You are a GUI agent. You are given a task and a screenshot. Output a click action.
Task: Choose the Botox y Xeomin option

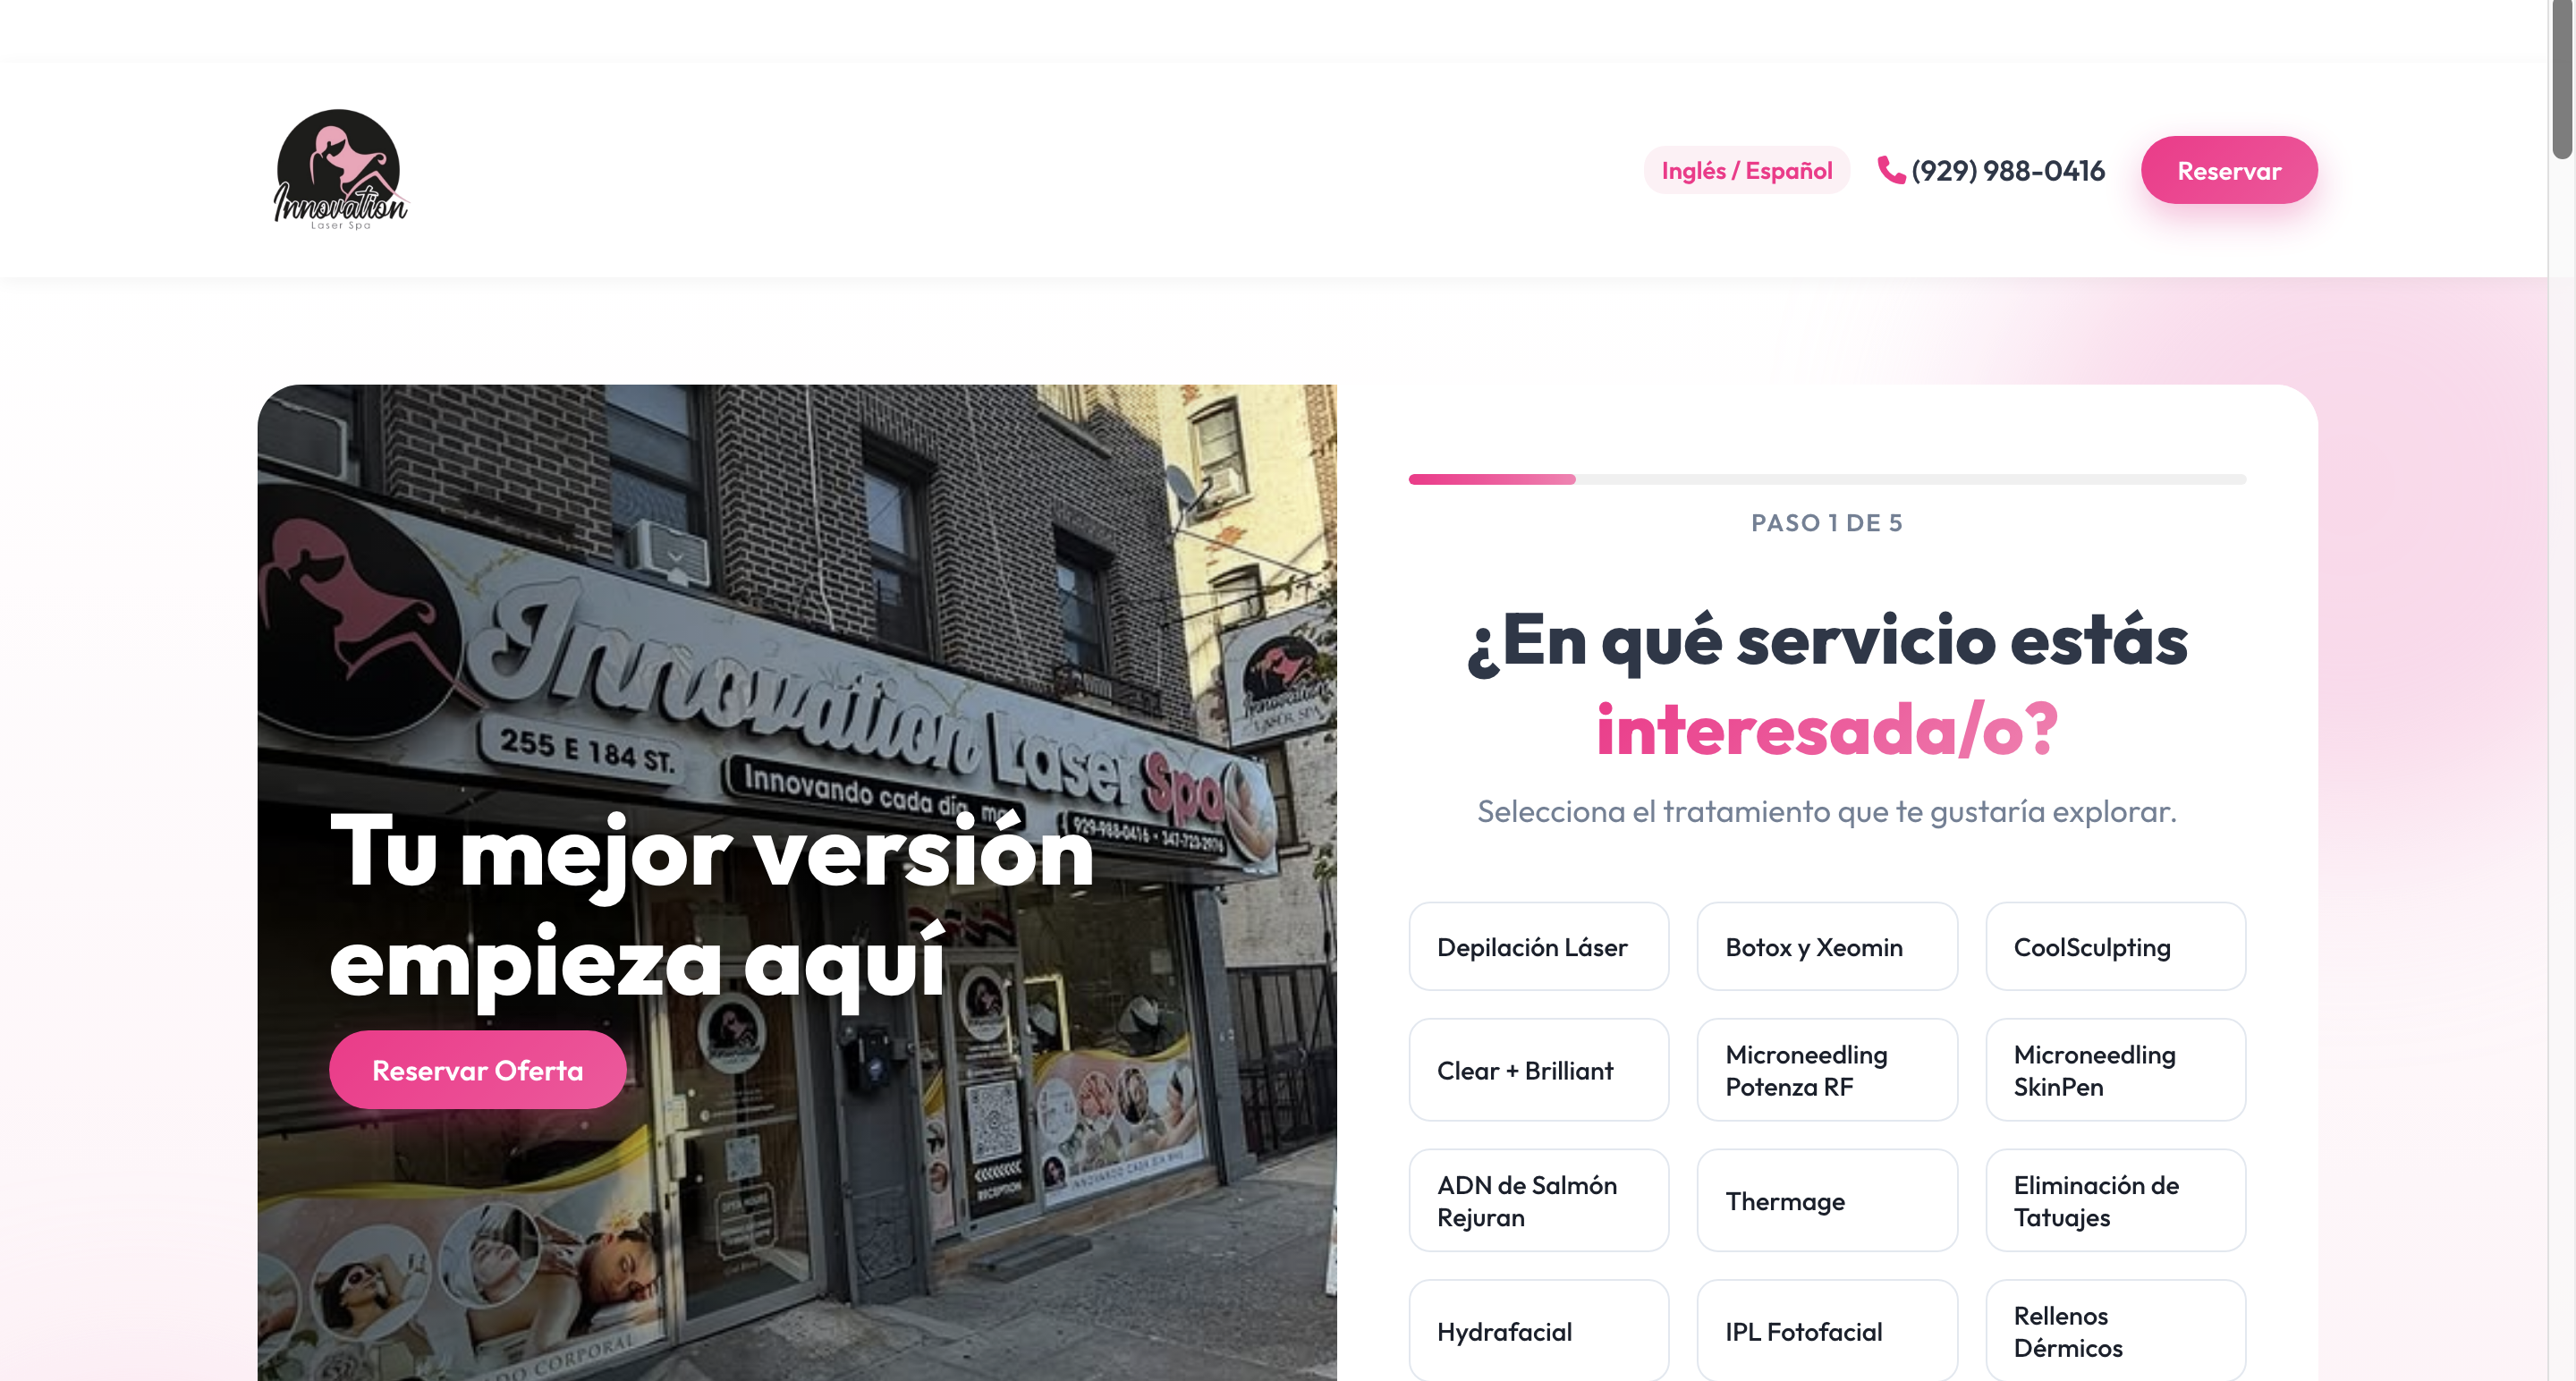tap(1827, 946)
